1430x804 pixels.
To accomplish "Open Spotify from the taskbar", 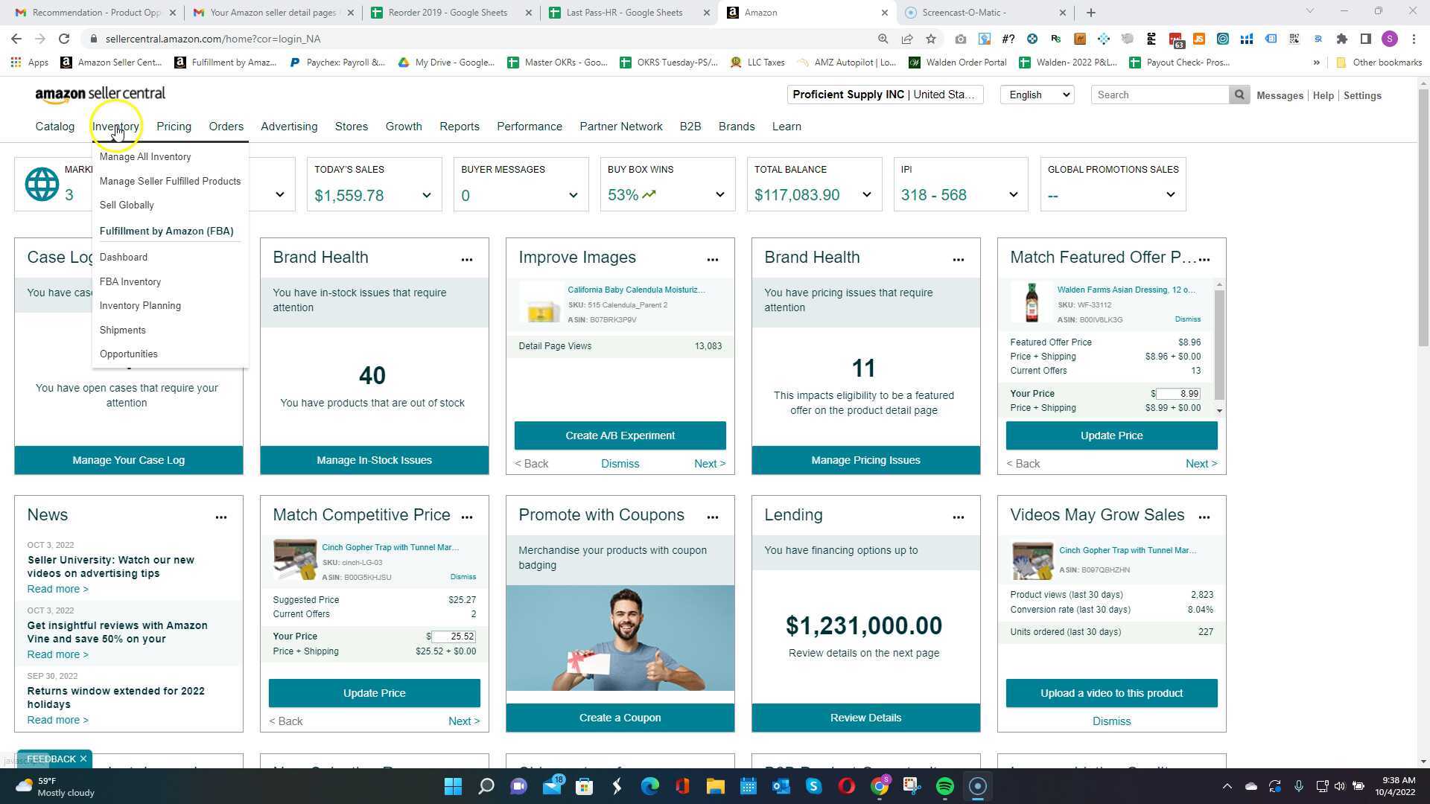I will (x=943, y=786).
